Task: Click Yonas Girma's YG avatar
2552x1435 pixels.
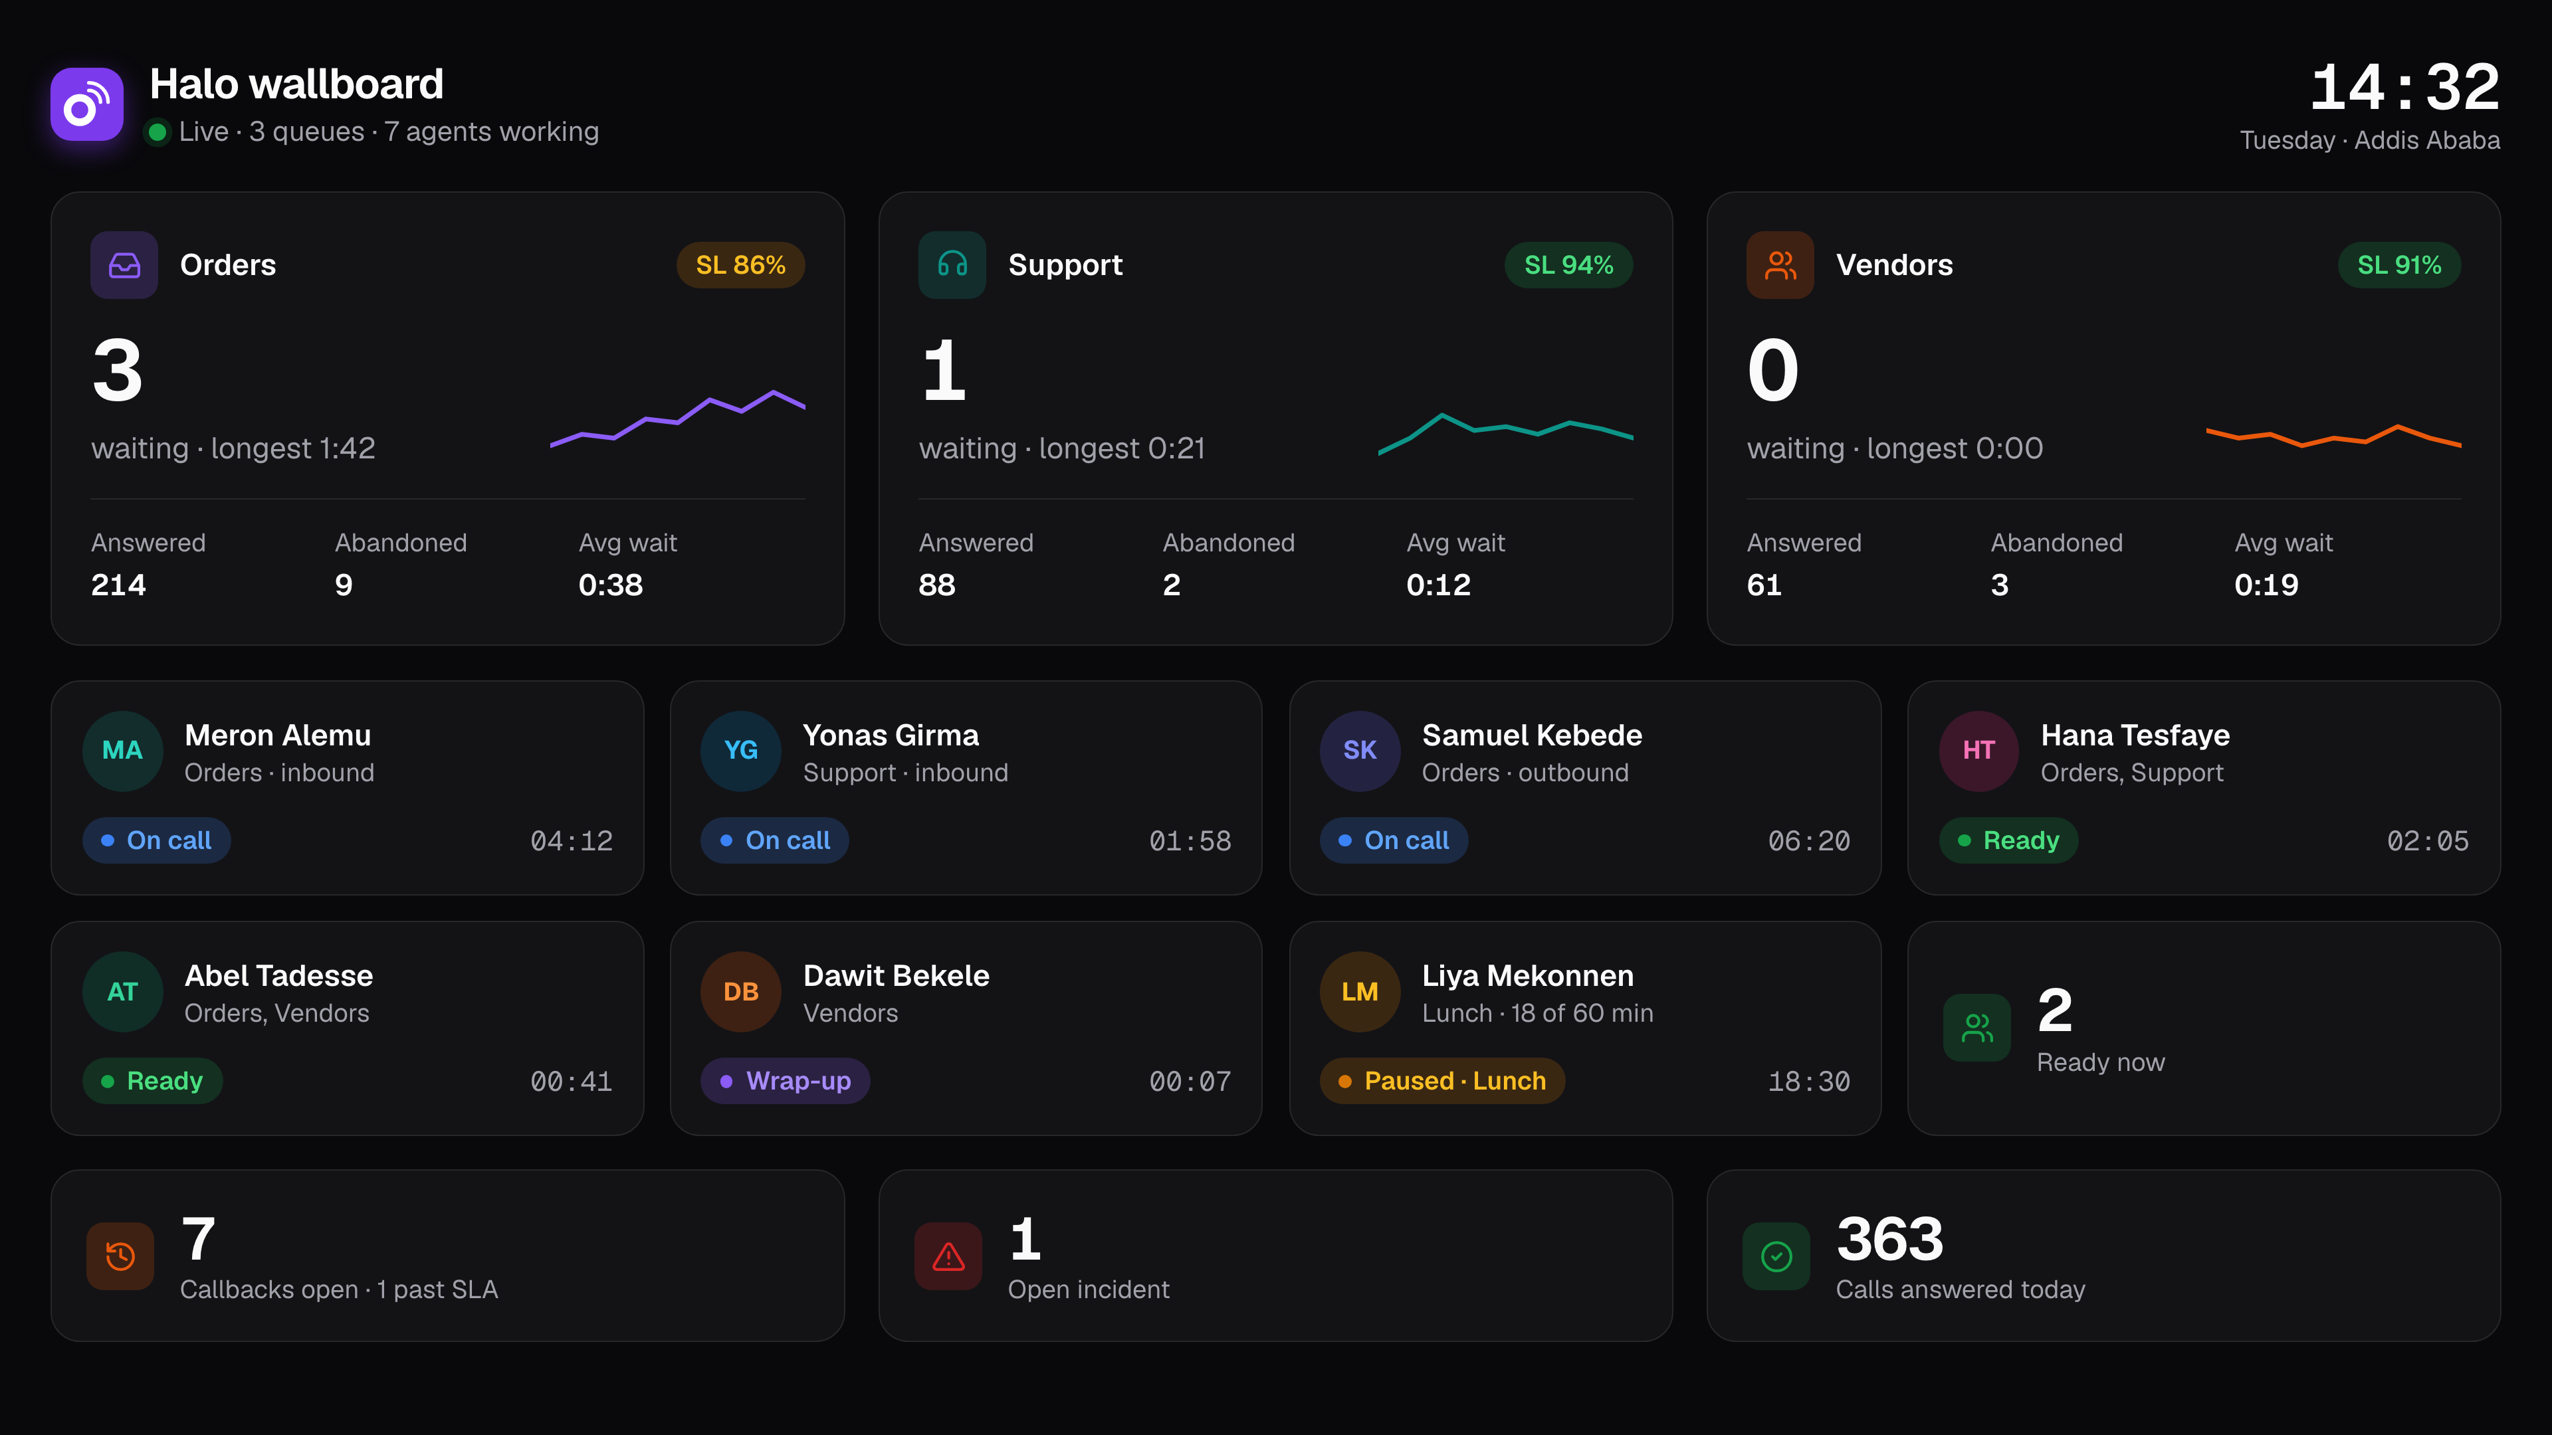Action: tap(741, 751)
